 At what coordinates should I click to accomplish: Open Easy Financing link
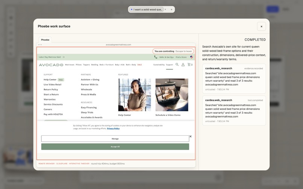click(x=89, y=108)
